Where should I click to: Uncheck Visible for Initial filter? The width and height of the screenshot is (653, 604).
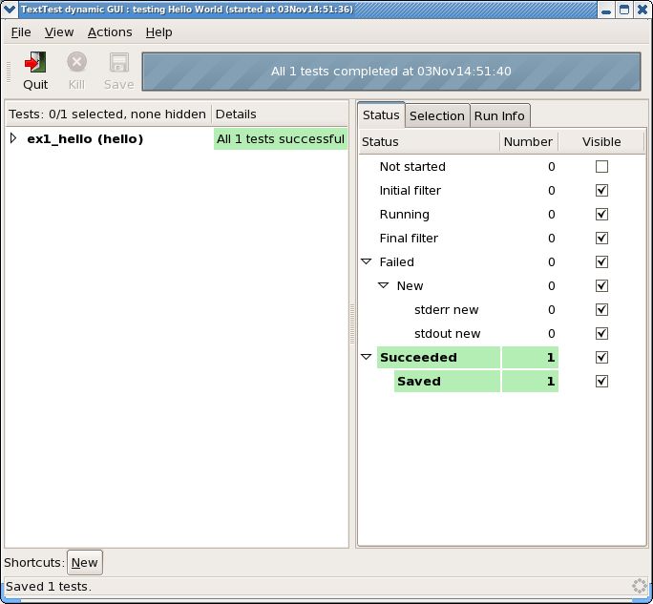pyautogui.click(x=601, y=190)
